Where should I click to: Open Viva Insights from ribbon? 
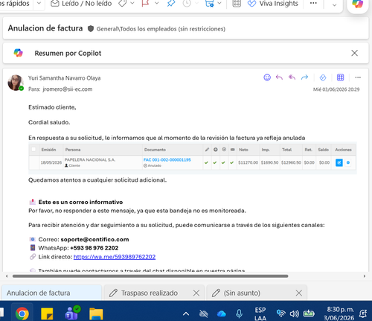[x=273, y=4]
